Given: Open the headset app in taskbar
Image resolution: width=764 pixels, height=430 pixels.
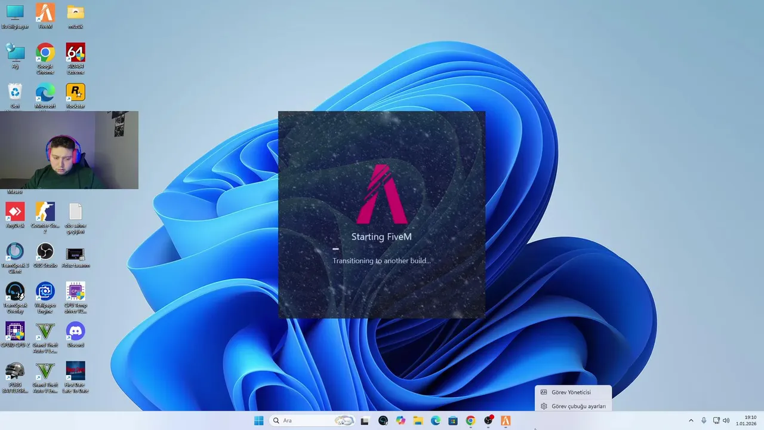Looking at the screenshot, I should 383,420.
